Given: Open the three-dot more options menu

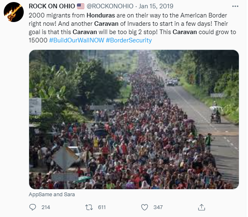Looking at the screenshot, I should click(x=235, y=6).
